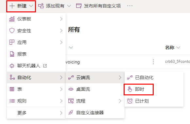
Task: Click the 规则 rules list icon
Action: [x=12, y=101]
